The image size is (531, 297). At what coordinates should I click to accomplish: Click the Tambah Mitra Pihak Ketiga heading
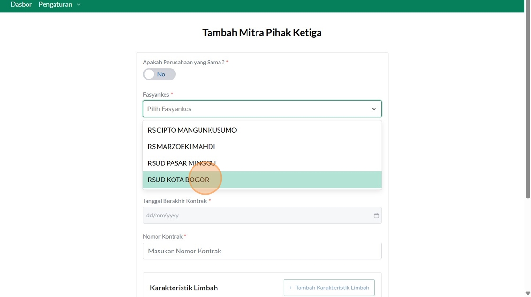pos(262,33)
